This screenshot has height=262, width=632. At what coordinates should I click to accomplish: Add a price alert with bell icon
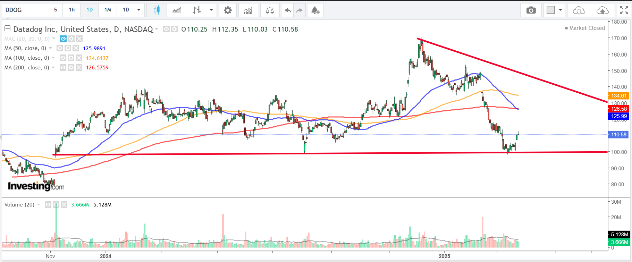[x=315, y=10]
